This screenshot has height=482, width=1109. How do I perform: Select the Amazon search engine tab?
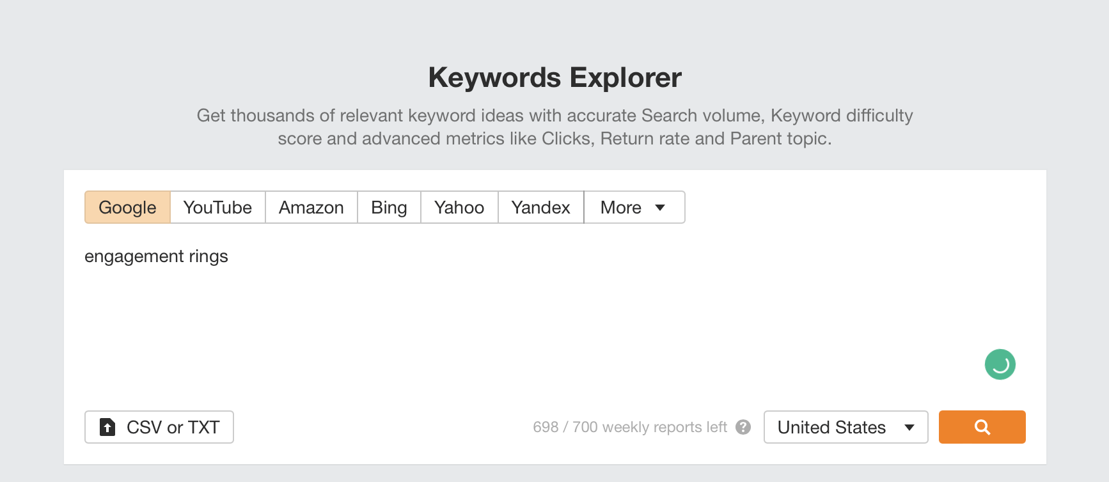[x=311, y=207]
